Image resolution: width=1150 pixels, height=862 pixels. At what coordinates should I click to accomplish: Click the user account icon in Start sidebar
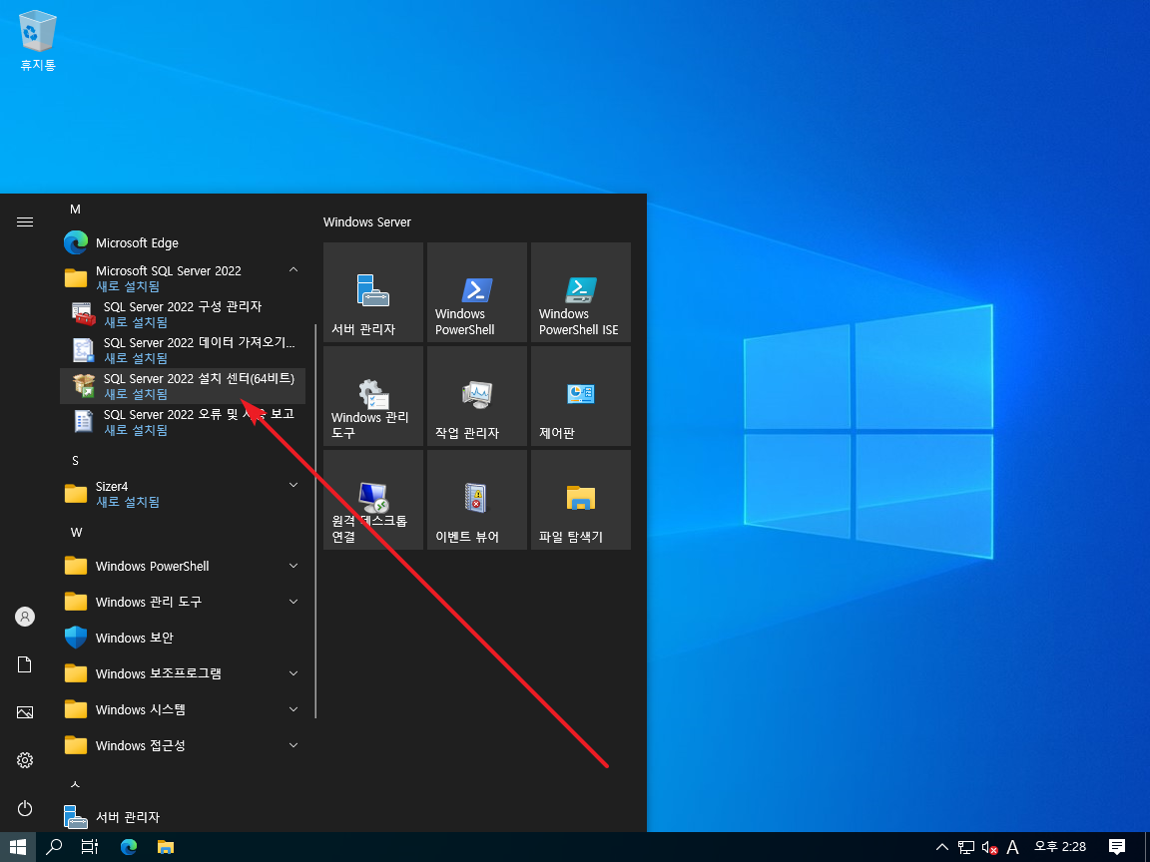tap(25, 617)
